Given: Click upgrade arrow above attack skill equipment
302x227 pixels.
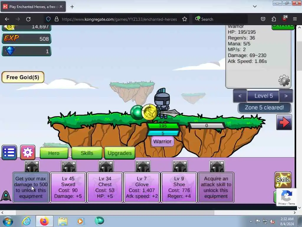Looking at the screenshot, I should pyautogui.click(x=217, y=166).
